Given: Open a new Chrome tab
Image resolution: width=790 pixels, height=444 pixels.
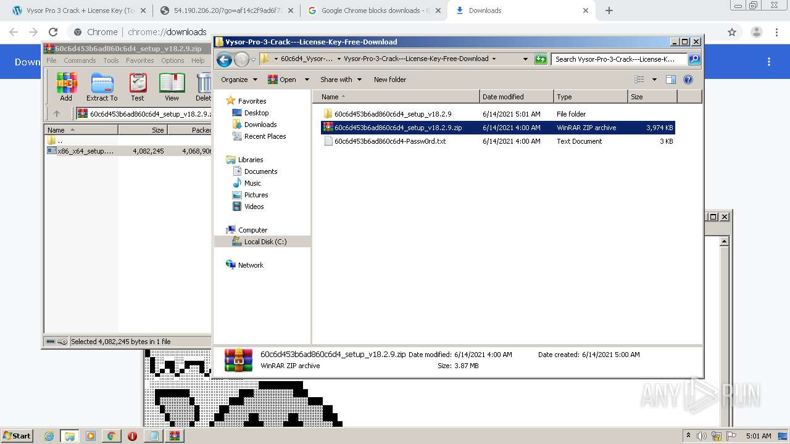Looking at the screenshot, I should pos(609,10).
